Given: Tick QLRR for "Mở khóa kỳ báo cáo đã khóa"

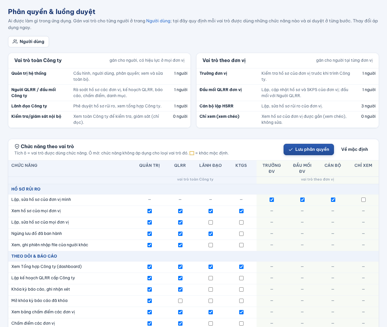Looking at the screenshot, I should pyautogui.click(x=180, y=301).
